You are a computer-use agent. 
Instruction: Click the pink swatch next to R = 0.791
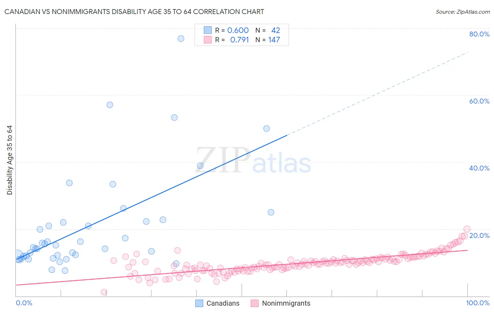point(208,40)
